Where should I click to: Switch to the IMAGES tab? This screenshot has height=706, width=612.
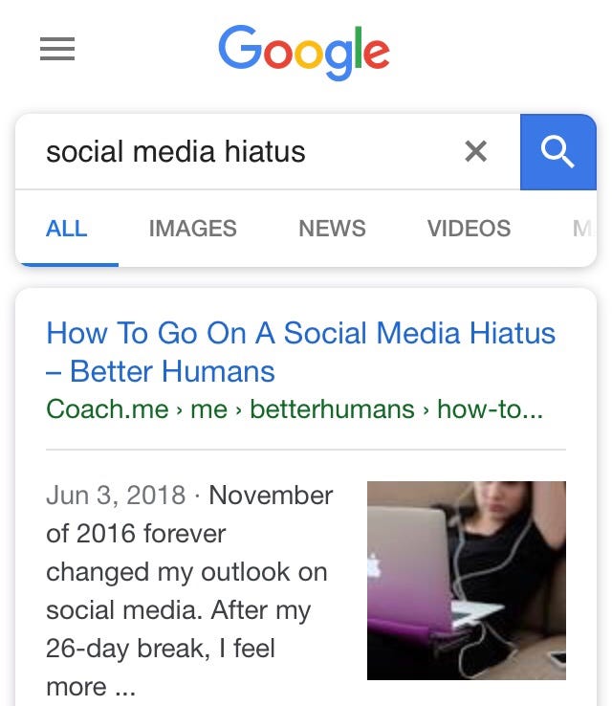pos(192,229)
